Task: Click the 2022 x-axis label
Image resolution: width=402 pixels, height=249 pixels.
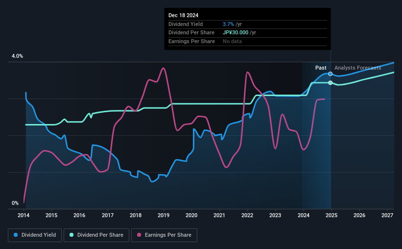Action: (247, 215)
